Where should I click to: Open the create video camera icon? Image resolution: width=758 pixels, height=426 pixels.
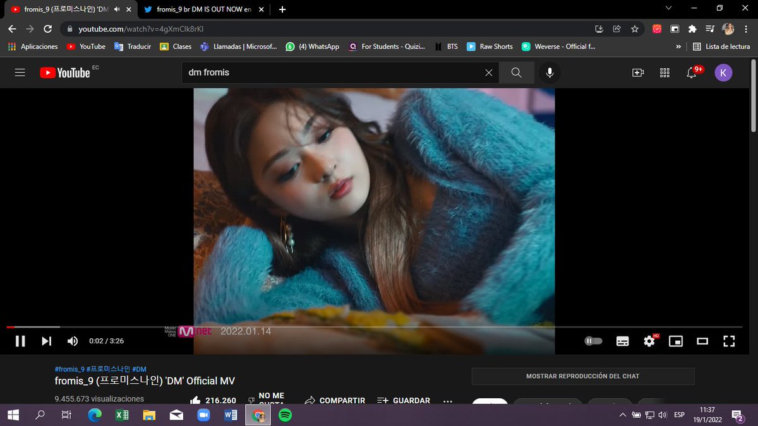638,73
